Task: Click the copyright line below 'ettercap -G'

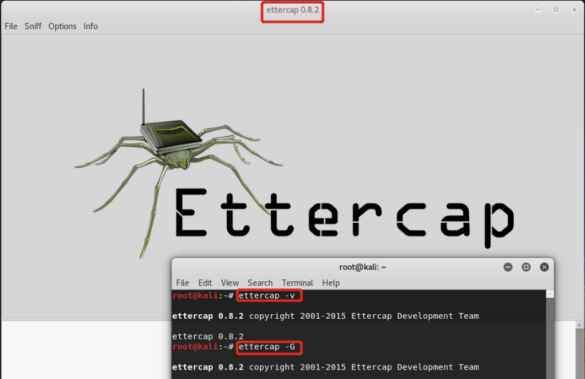Action: coord(325,367)
